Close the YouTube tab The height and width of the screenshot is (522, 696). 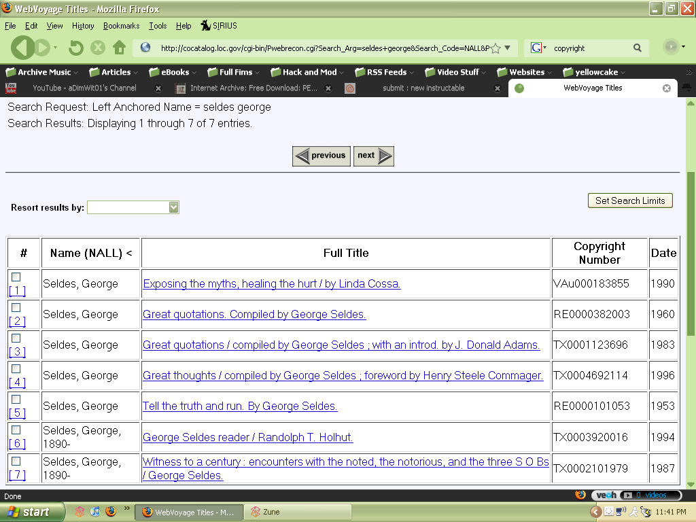158,88
